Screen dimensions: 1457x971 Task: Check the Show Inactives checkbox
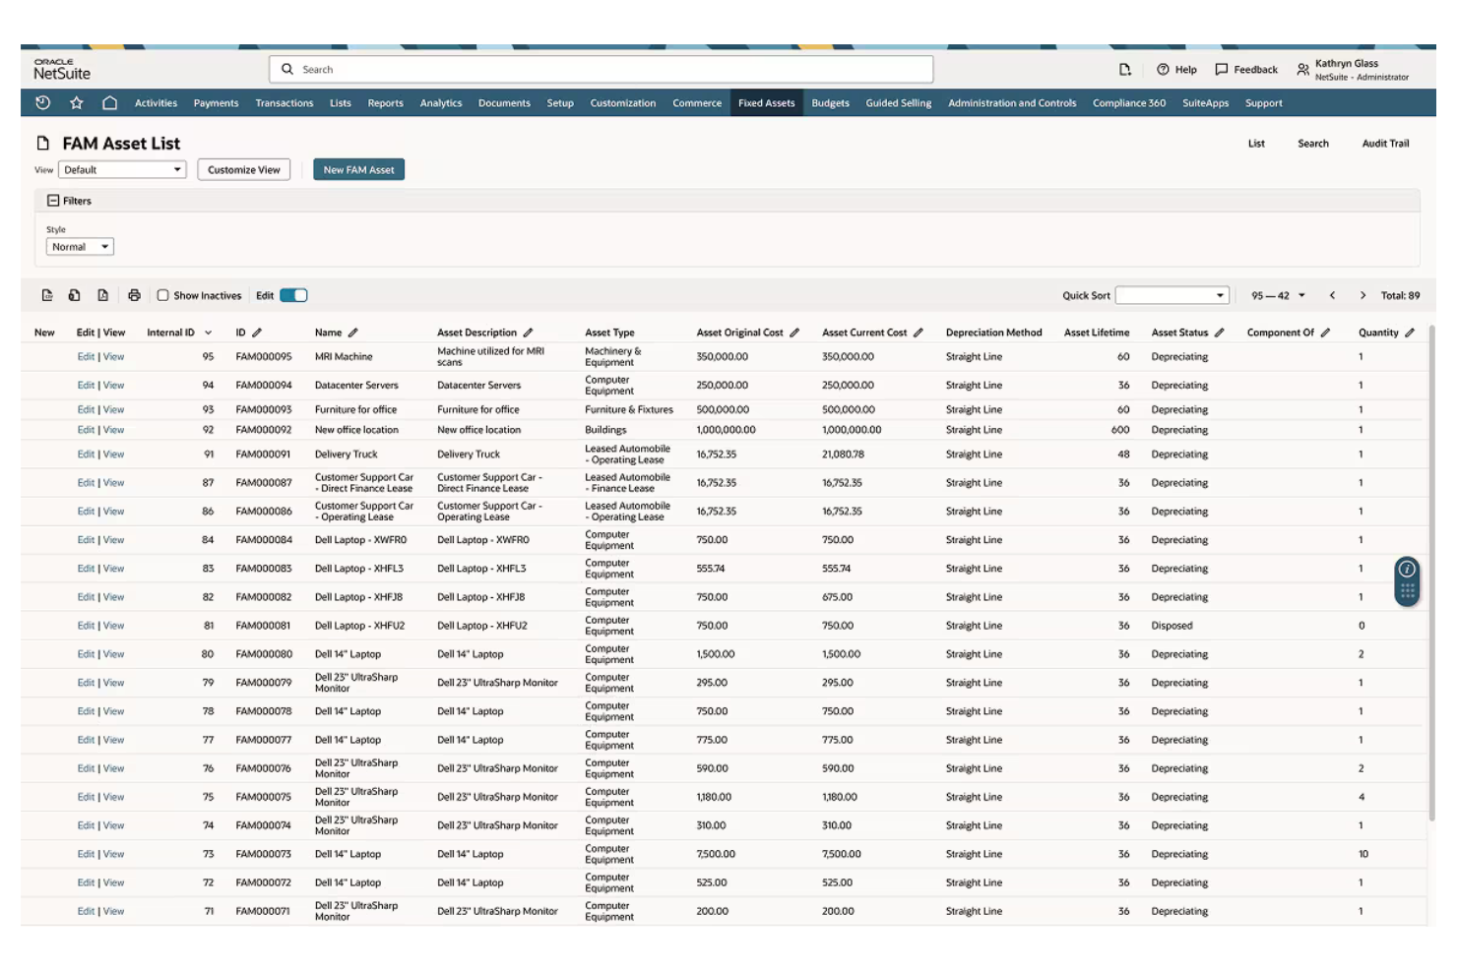coord(162,294)
